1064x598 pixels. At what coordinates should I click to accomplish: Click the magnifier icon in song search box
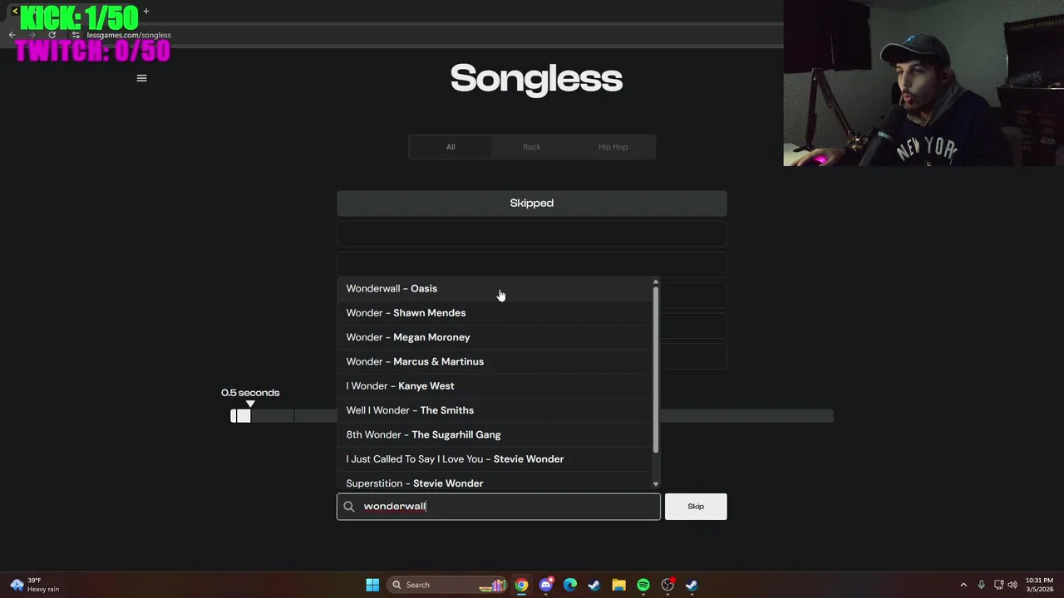coord(349,507)
